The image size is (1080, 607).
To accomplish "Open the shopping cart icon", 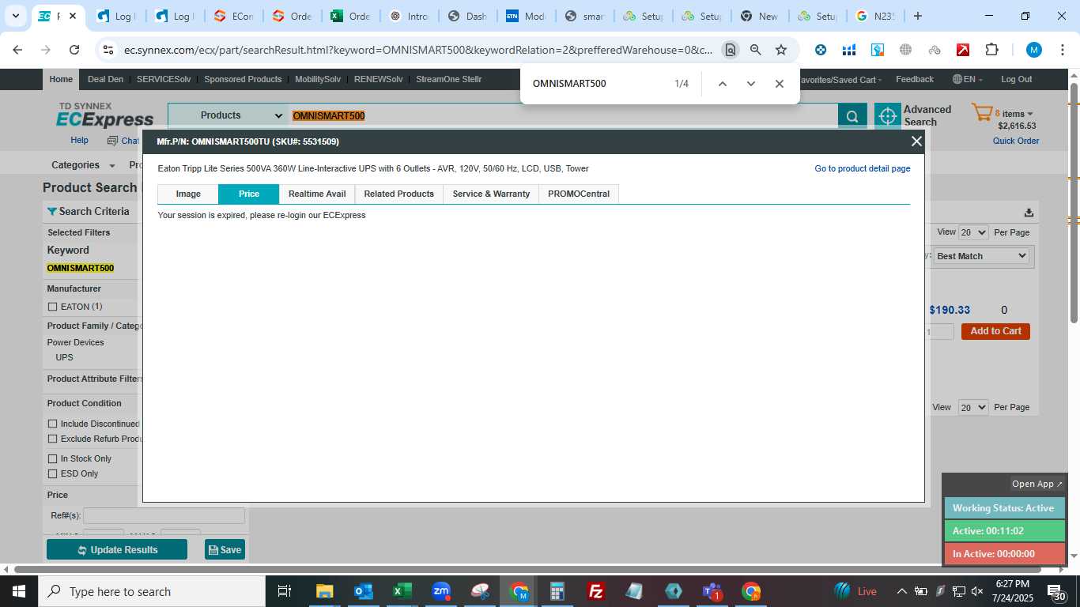I will click(981, 113).
